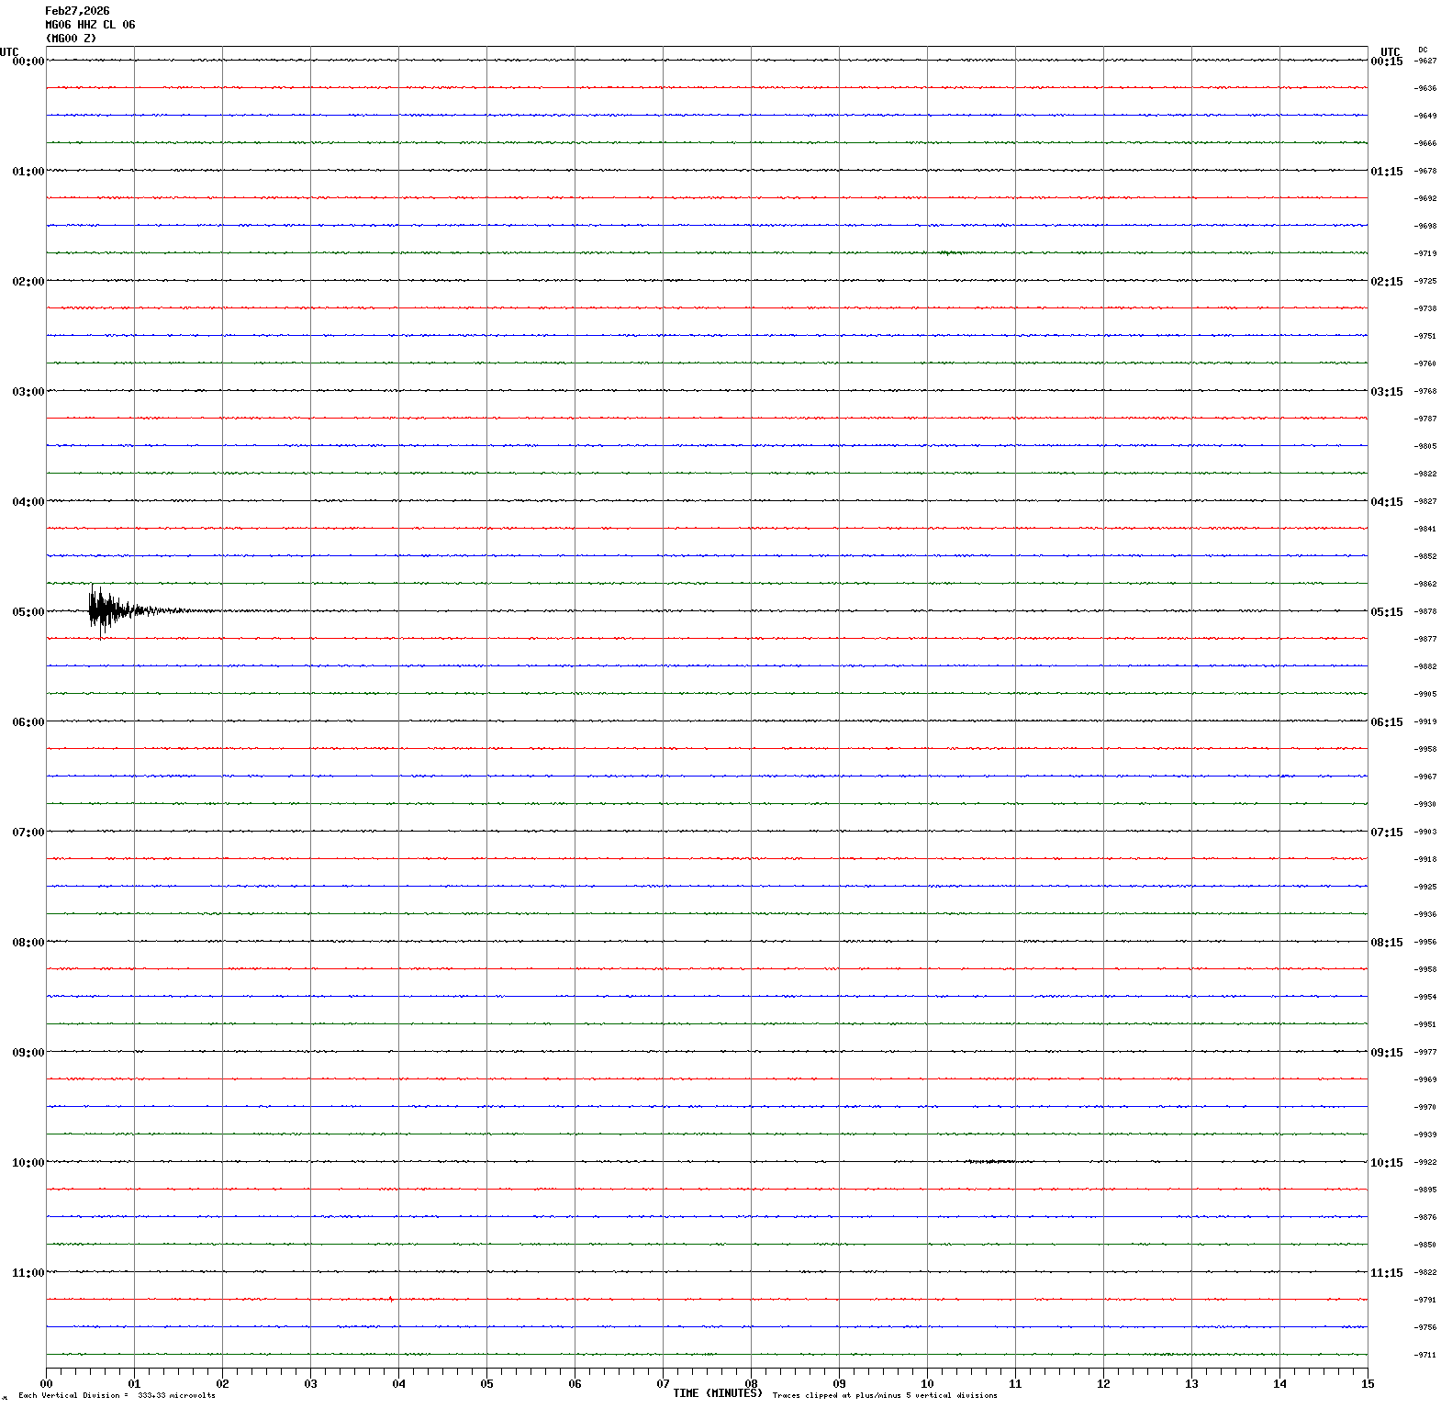Select the 11:00 left-side time label
Viewport: 1441px width, 1408px height.
tap(28, 1273)
